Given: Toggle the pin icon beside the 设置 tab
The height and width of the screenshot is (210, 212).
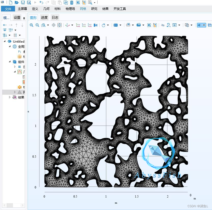Looking at the screenshot, I should tap(24, 18).
